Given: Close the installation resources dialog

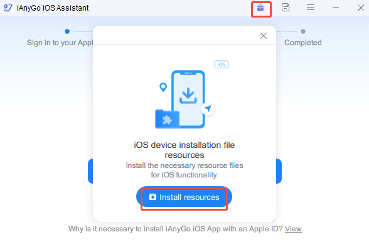Looking at the screenshot, I should [264, 36].
